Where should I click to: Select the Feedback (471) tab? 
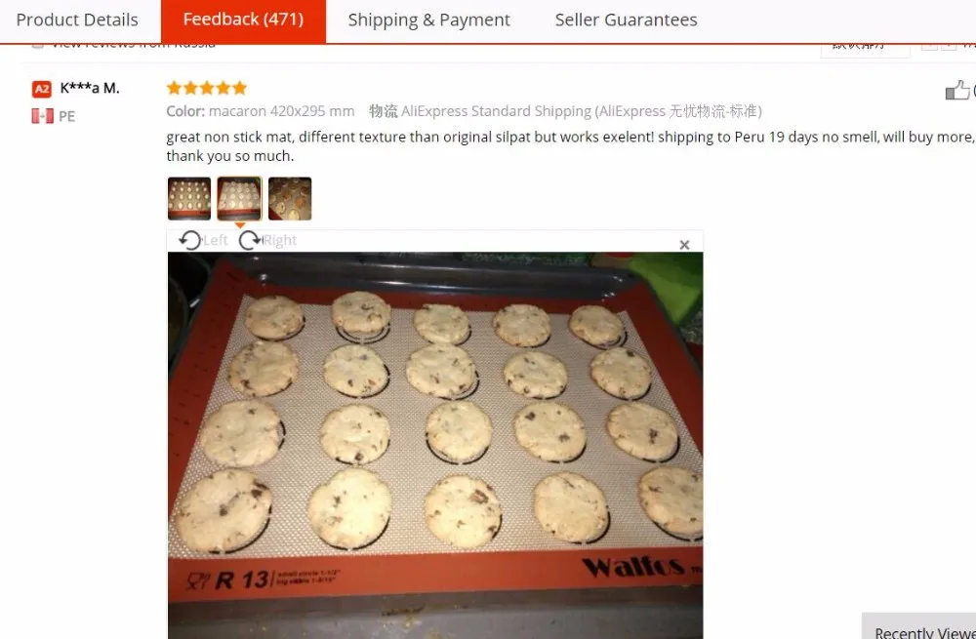243,20
